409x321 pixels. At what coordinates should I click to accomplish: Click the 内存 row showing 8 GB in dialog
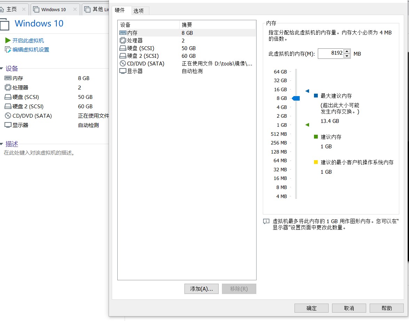[187, 33]
